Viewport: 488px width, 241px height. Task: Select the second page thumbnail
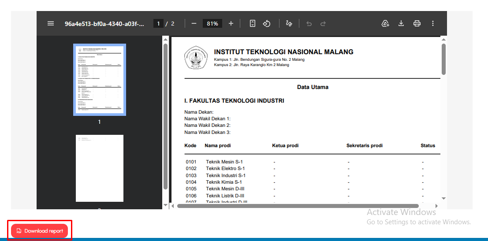(x=100, y=168)
